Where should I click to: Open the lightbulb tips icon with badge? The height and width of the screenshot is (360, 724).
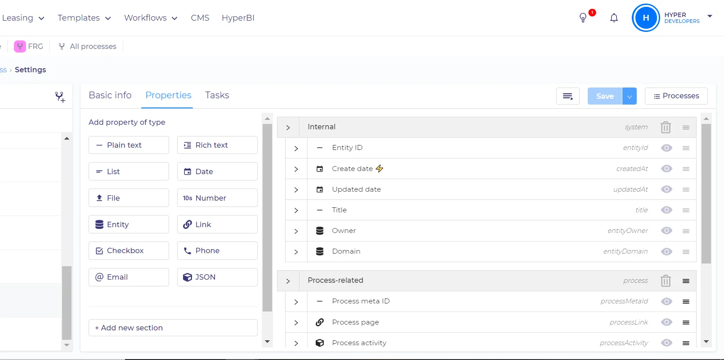tap(583, 18)
